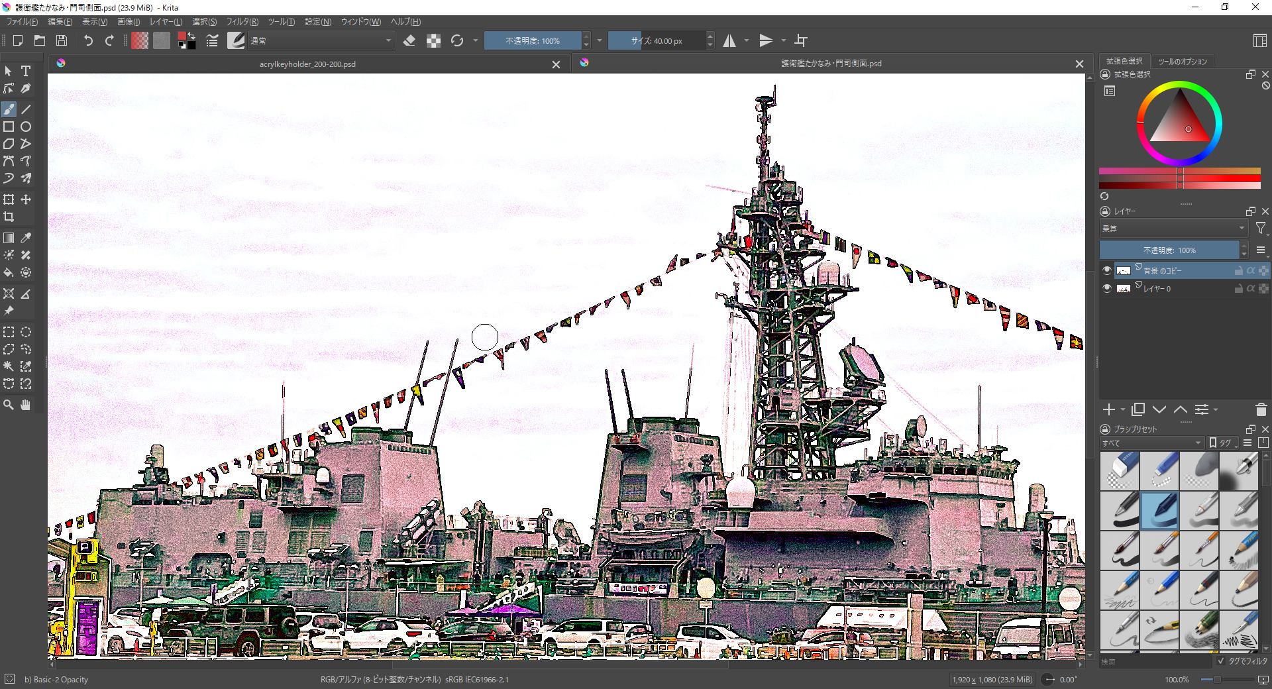Image resolution: width=1272 pixels, height=689 pixels.
Task: Select the Crop tool
Action: click(9, 217)
